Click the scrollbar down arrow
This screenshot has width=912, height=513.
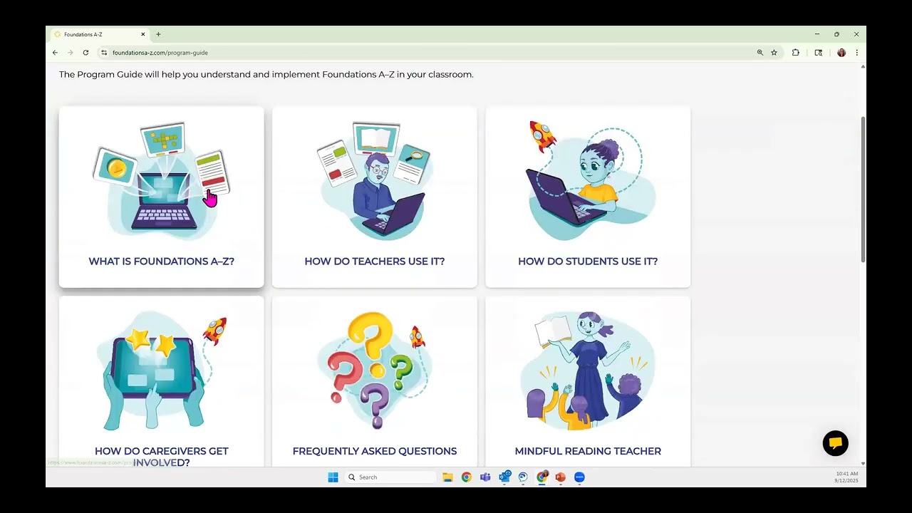(x=863, y=464)
